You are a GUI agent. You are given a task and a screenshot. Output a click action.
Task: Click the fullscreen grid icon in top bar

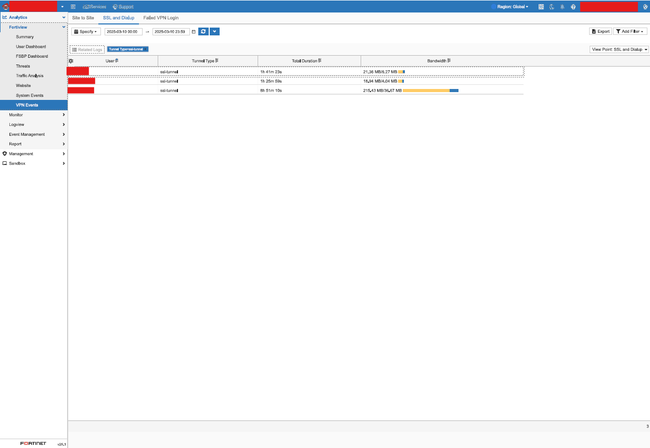point(541,7)
